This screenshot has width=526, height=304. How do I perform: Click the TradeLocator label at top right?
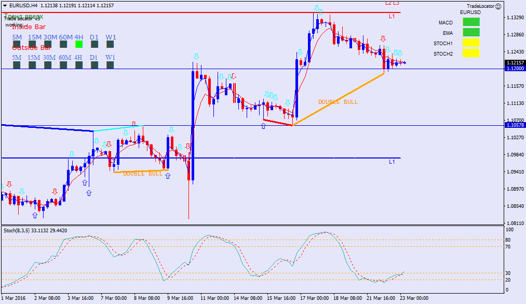point(481,6)
